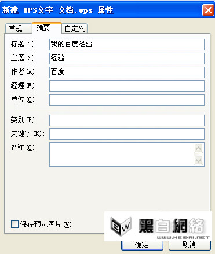
Task: Click the 黑白网络 watermark logo
Action: pyautogui.click(x=158, y=226)
